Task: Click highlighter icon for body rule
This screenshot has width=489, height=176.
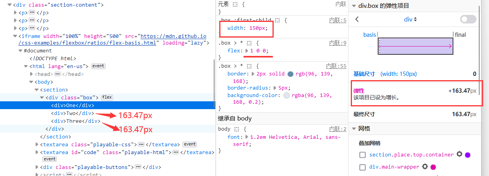Action: coord(236,129)
